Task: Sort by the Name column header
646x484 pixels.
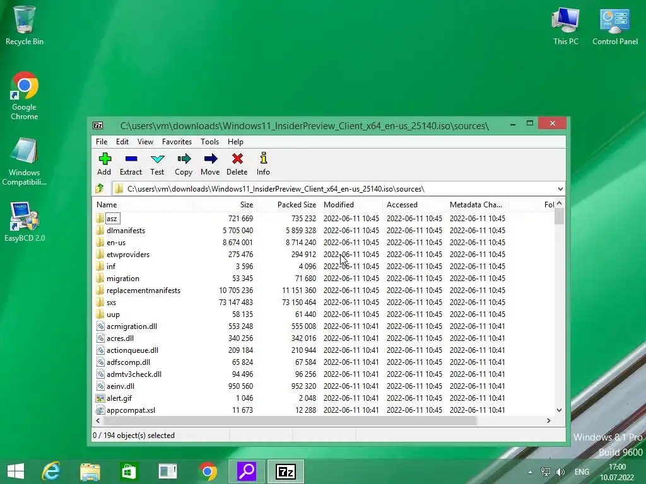Action: 143,205
